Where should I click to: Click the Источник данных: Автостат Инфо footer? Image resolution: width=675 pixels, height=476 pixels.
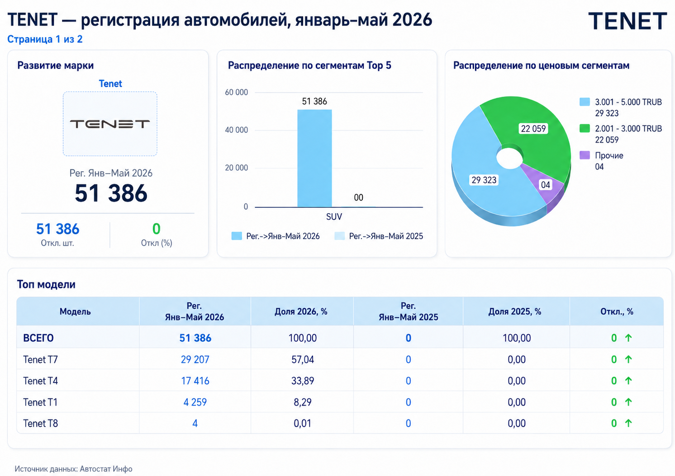(x=73, y=469)
